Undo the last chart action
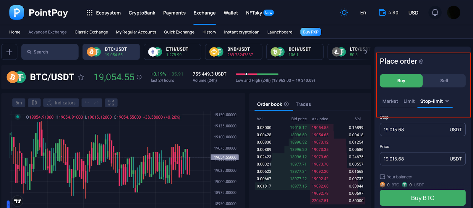473x208 pixels. pyautogui.click(x=87, y=103)
